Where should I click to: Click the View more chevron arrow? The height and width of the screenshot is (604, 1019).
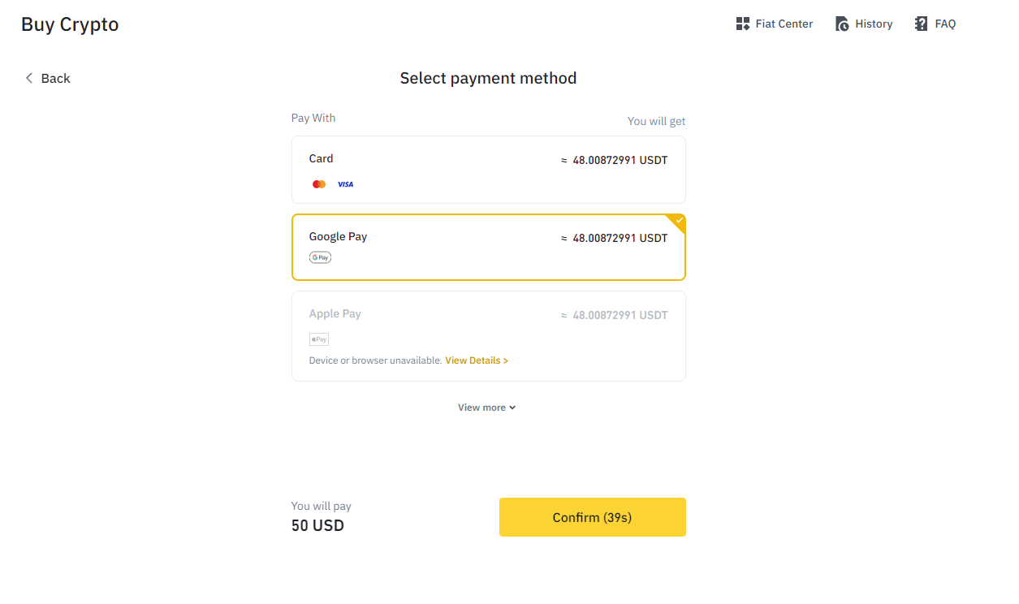(512, 408)
